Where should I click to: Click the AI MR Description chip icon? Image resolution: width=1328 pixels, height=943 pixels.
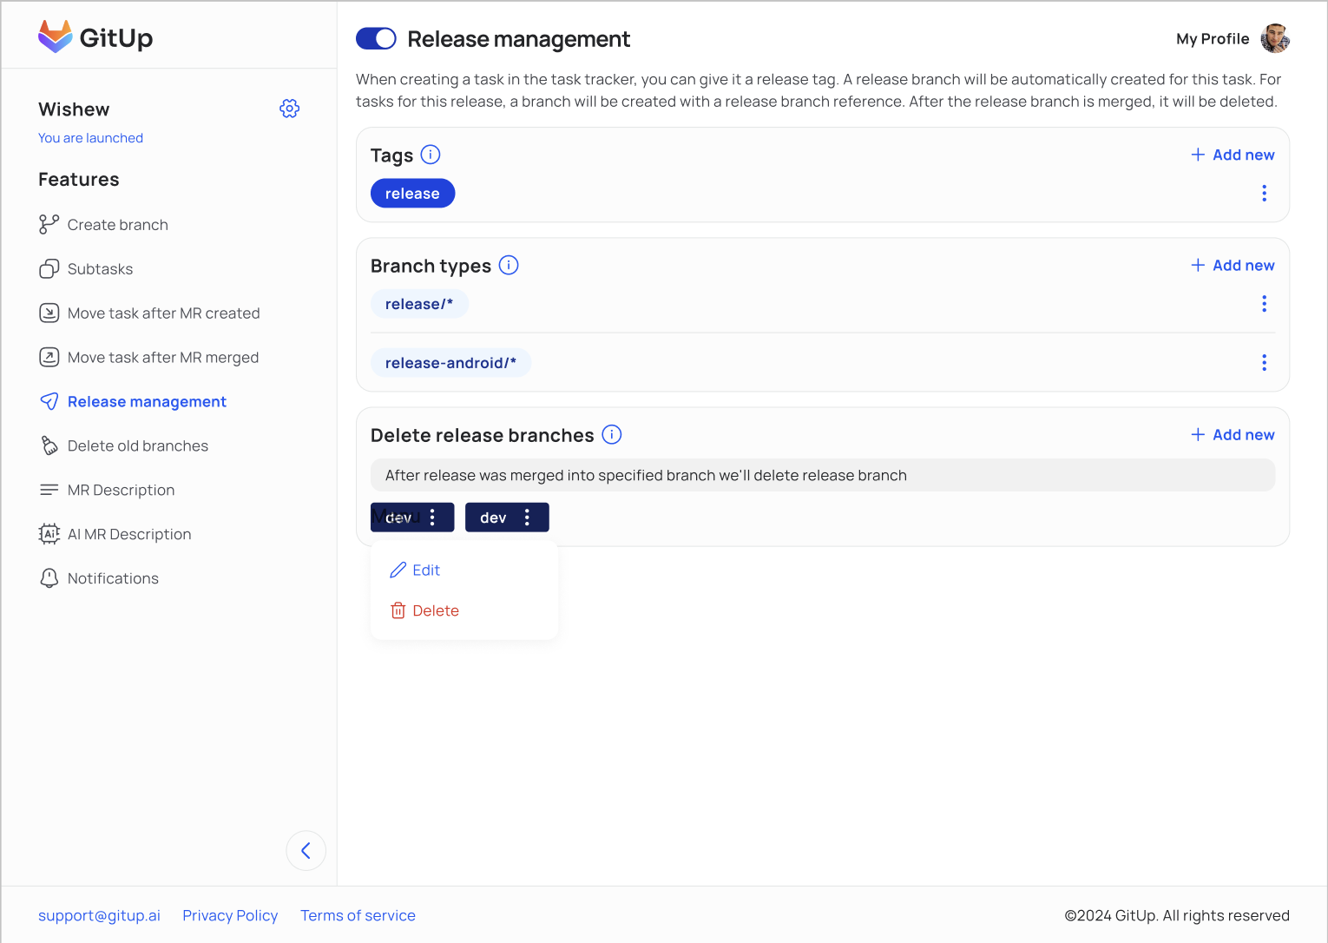coord(49,535)
